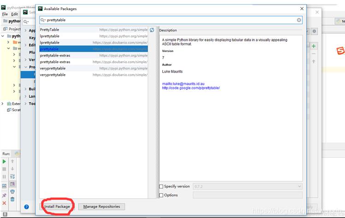Open the Project tool window tab
This screenshot has height=218, width=345.
(12, 29)
